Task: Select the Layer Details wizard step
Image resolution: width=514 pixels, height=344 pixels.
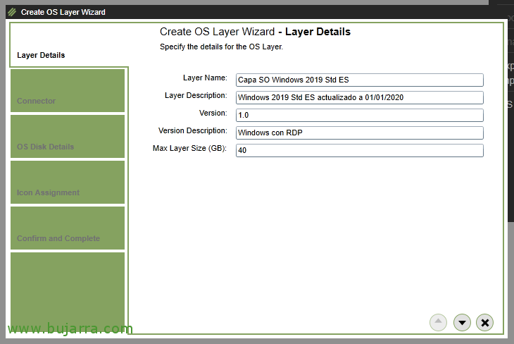Action: pos(69,45)
